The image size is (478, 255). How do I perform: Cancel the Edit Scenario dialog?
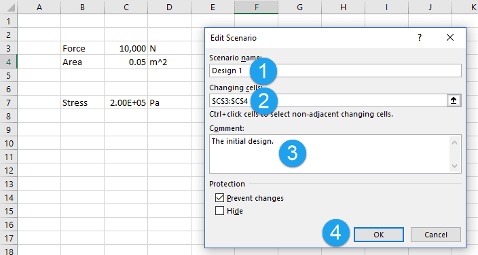[436, 235]
